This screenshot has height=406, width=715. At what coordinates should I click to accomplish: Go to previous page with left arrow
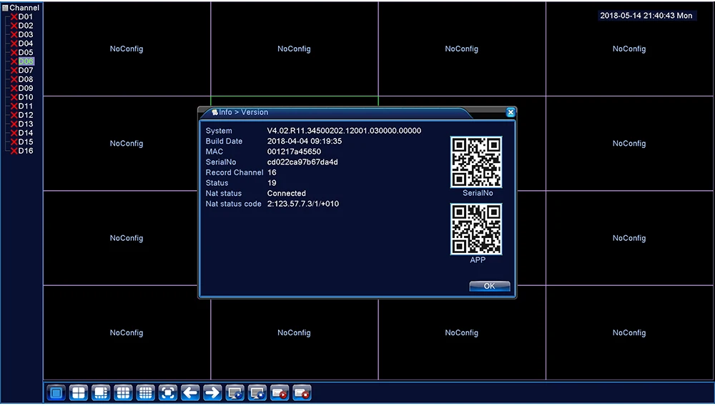coord(190,393)
